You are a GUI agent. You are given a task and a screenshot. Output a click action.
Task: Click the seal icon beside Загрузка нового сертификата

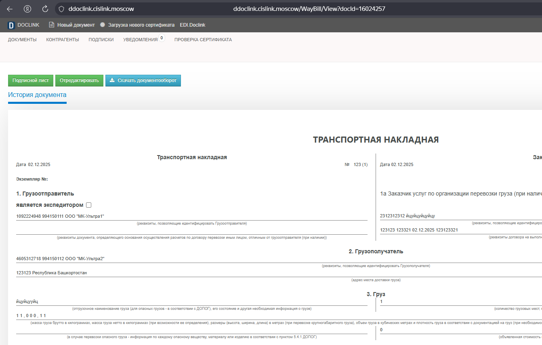pyautogui.click(x=103, y=25)
